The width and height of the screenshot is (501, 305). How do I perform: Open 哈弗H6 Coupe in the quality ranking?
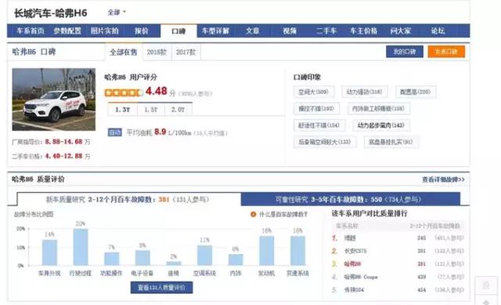pos(361,277)
